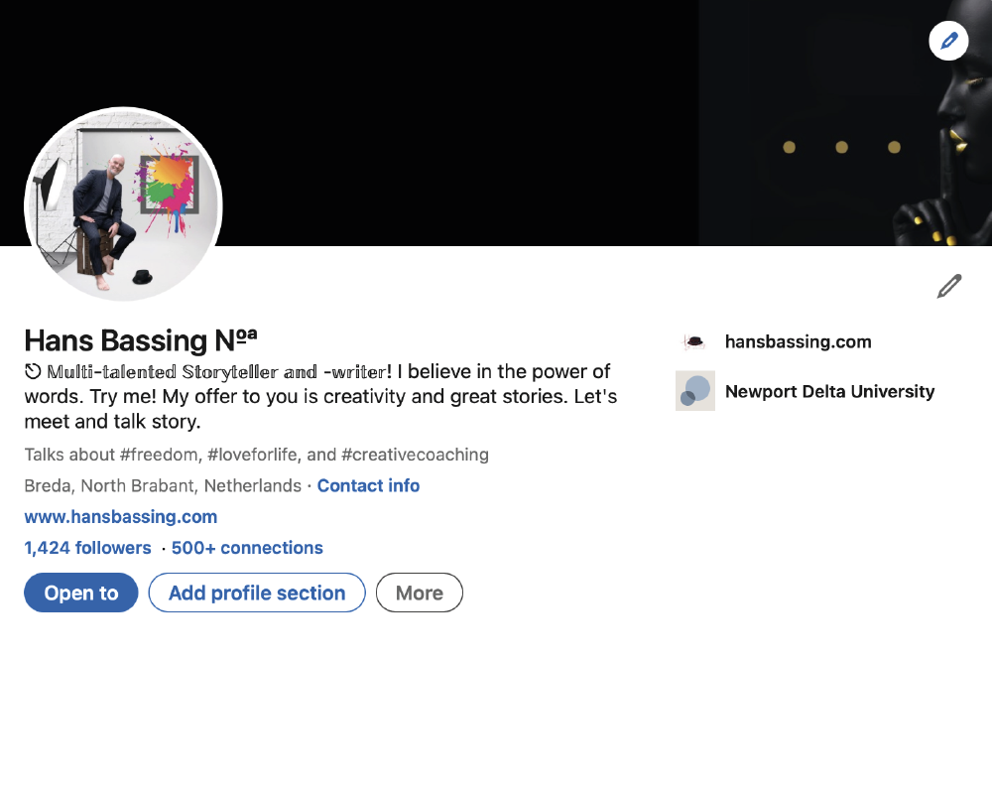View the 1,424 followers list
Screen dimensions: 992x794
[88, 548]
